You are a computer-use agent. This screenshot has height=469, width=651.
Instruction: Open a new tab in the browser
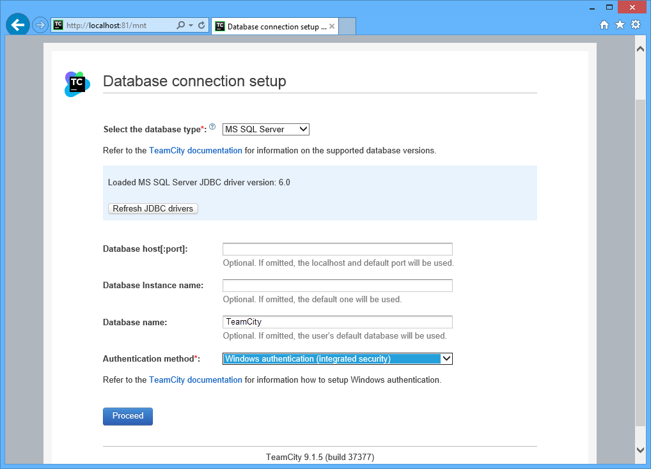point(347,26)
